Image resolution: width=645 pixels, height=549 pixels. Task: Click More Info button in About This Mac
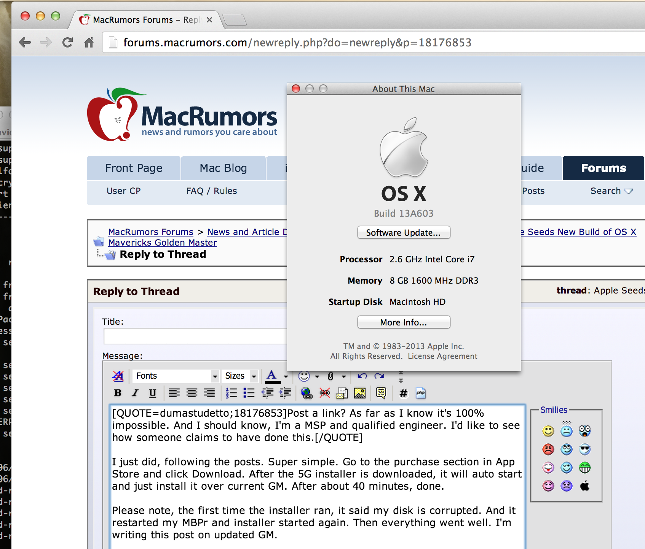(404, 322)
